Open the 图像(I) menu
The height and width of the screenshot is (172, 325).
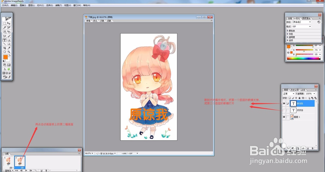(23, 6)
